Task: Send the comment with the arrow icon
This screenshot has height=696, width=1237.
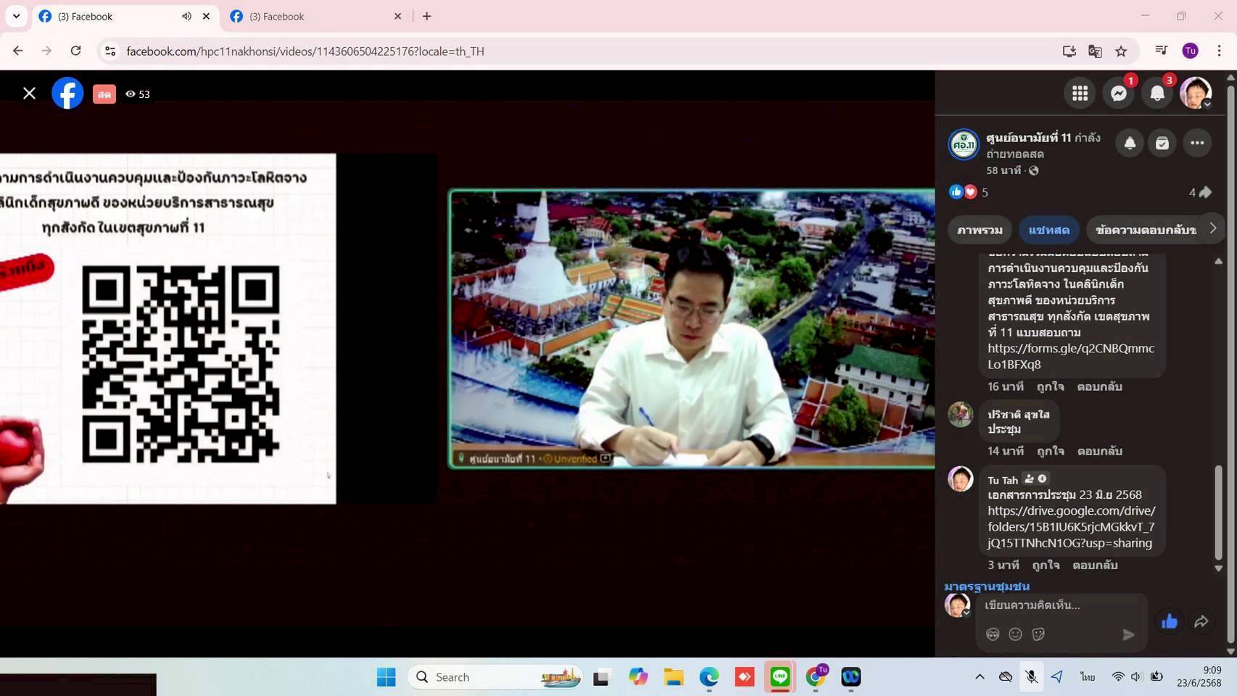Action: click(1128, 635)
